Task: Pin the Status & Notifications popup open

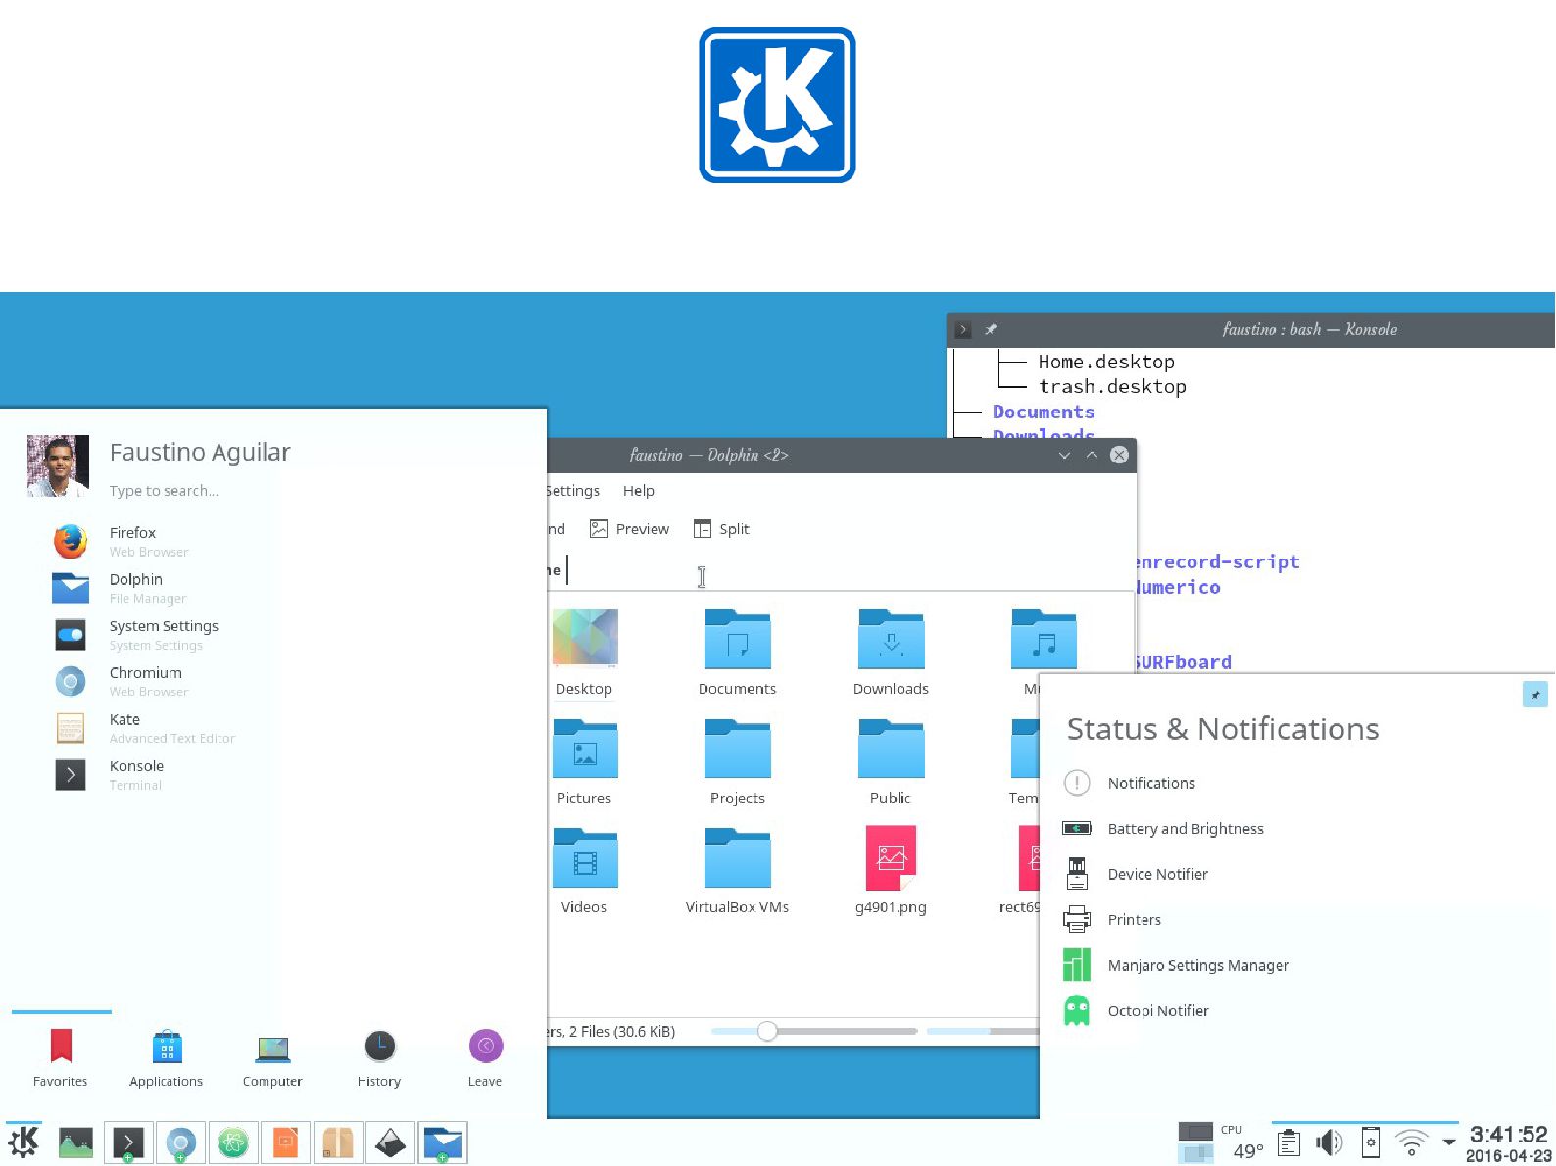Action: pyautogui.click(x=1535, y=695)
